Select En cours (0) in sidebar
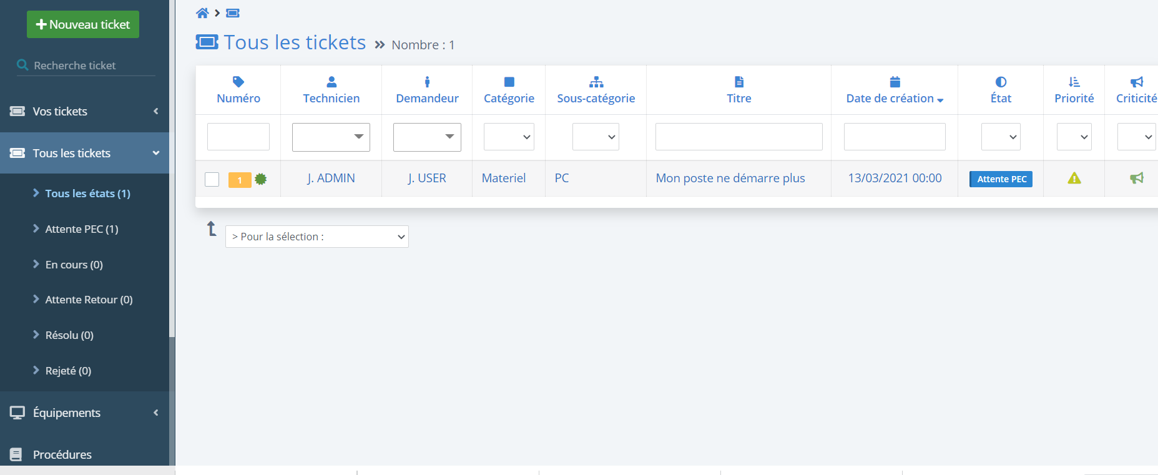 74,265
